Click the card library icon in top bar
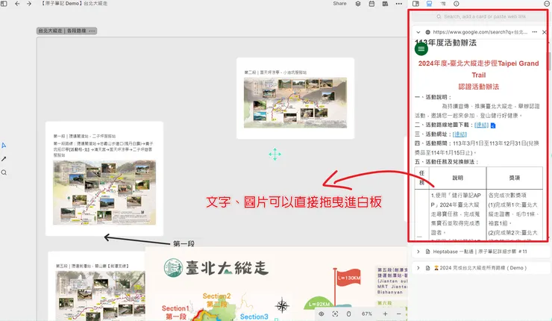Viewport: 552px width, 321px height. (x=385, y=4)
